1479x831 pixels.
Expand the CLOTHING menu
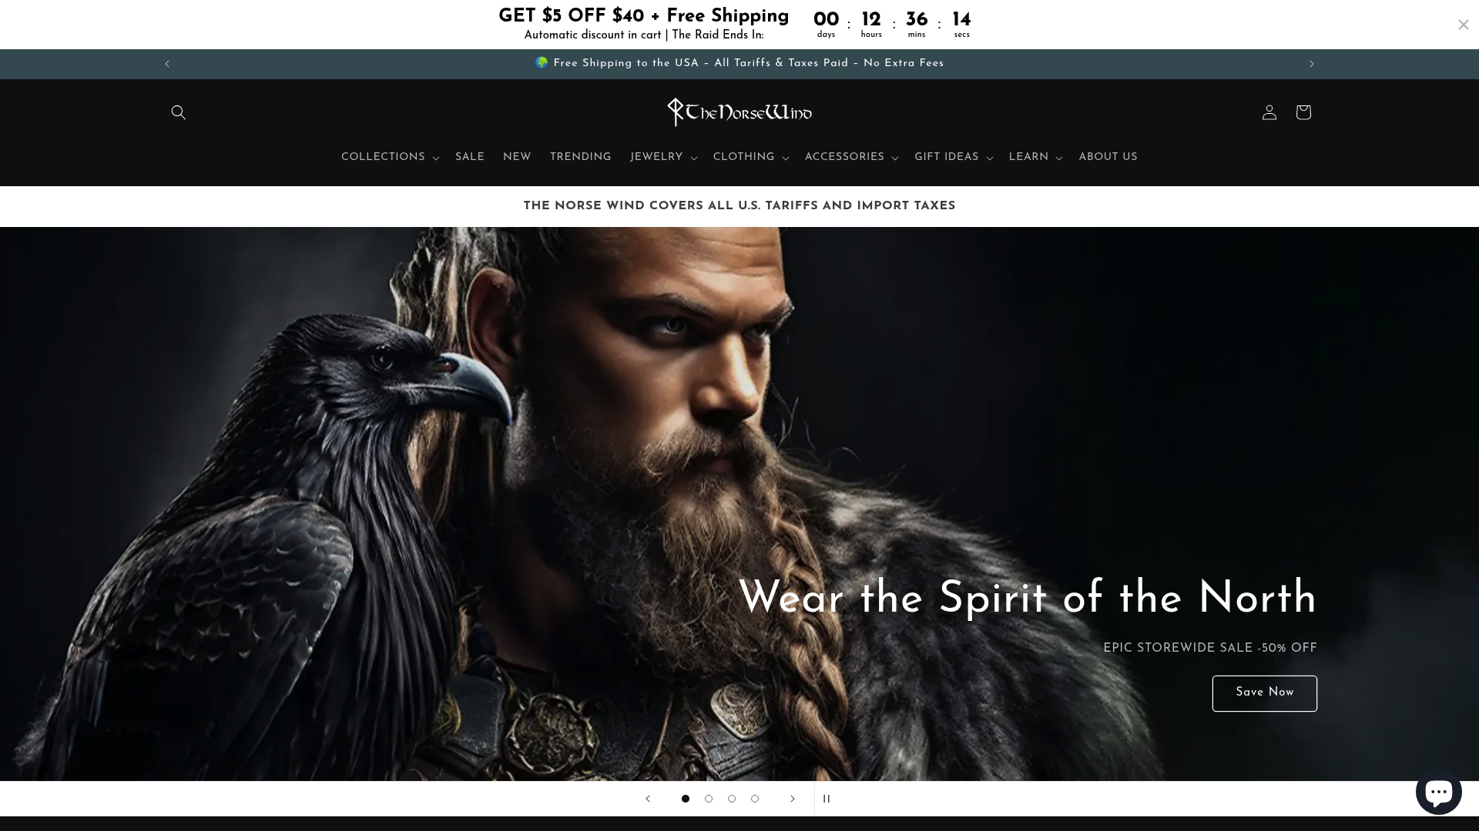tap(750, 158)
